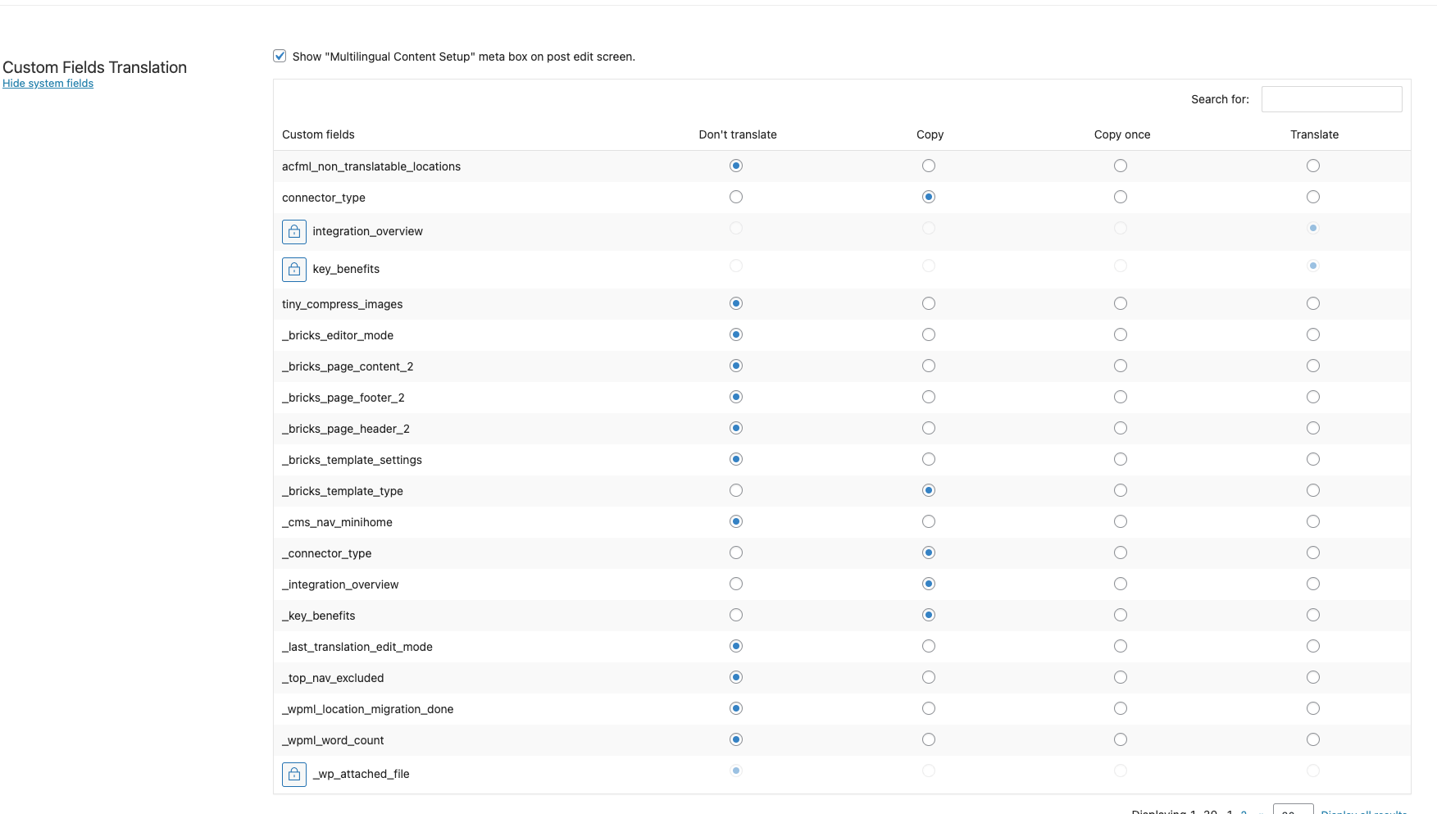Open the results-per-page box in pagination
1437x814 pixels.
click(x=1293, y=810)
